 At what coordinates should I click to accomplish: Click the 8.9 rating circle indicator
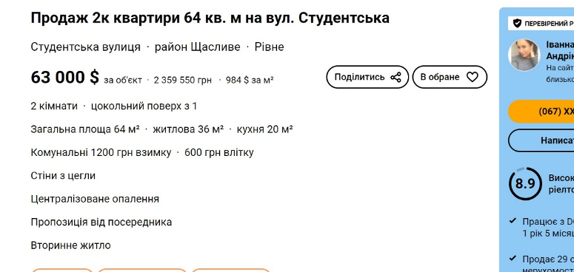pos(525,183)
